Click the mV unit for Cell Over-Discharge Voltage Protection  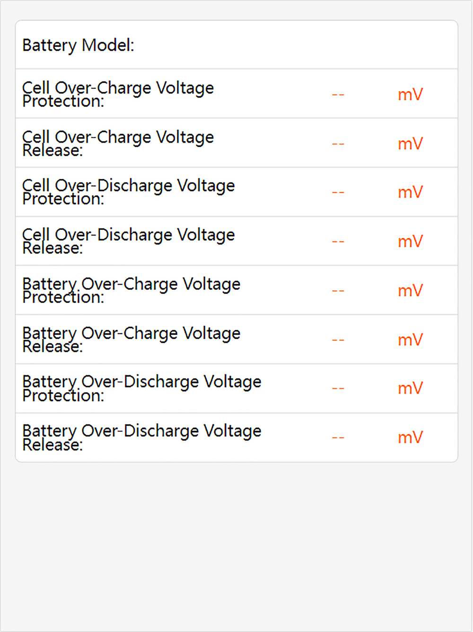click(x=410, y=192)
